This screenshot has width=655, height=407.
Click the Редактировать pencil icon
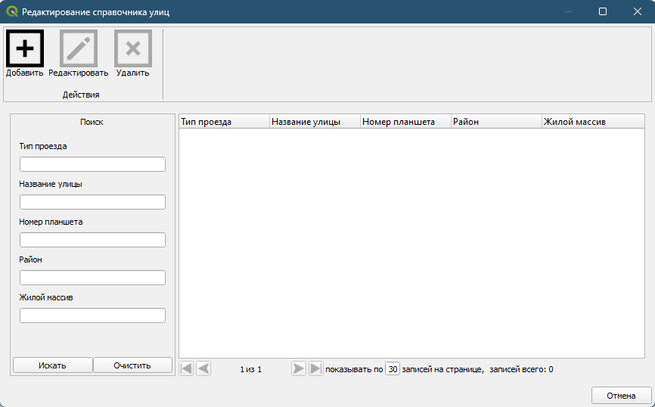pyautogui.click(x=79, y=48)
